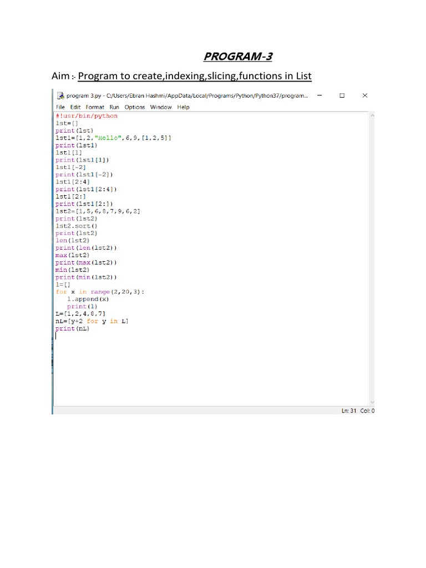426x568 pixels.
Task: Click the Col: 0 status bar indicator
Action: 367,411
